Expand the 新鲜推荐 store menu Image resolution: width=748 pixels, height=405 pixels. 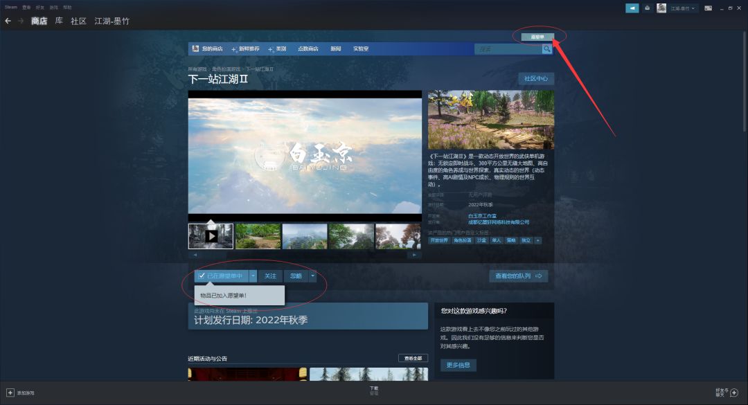245,48
